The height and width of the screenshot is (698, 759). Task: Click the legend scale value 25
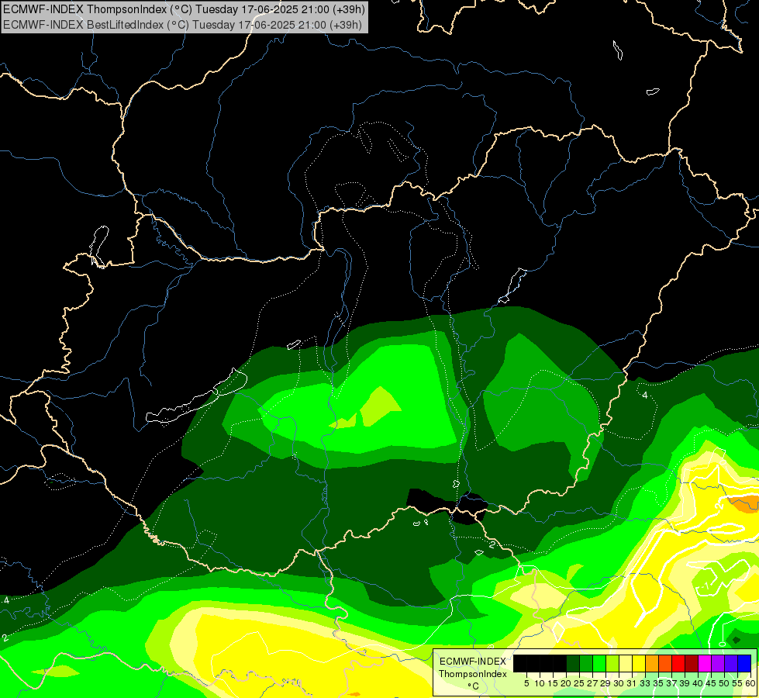pyautogui.click(x=579, y=683)
